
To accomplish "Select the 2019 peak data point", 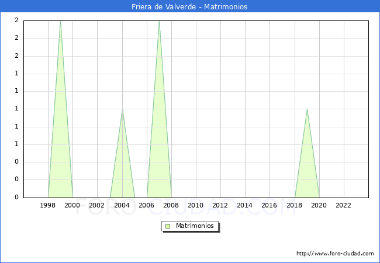I will tap(307, 109).
